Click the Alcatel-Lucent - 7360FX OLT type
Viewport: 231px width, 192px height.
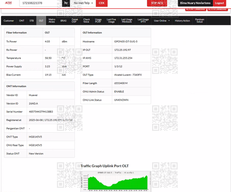(128, 75)
